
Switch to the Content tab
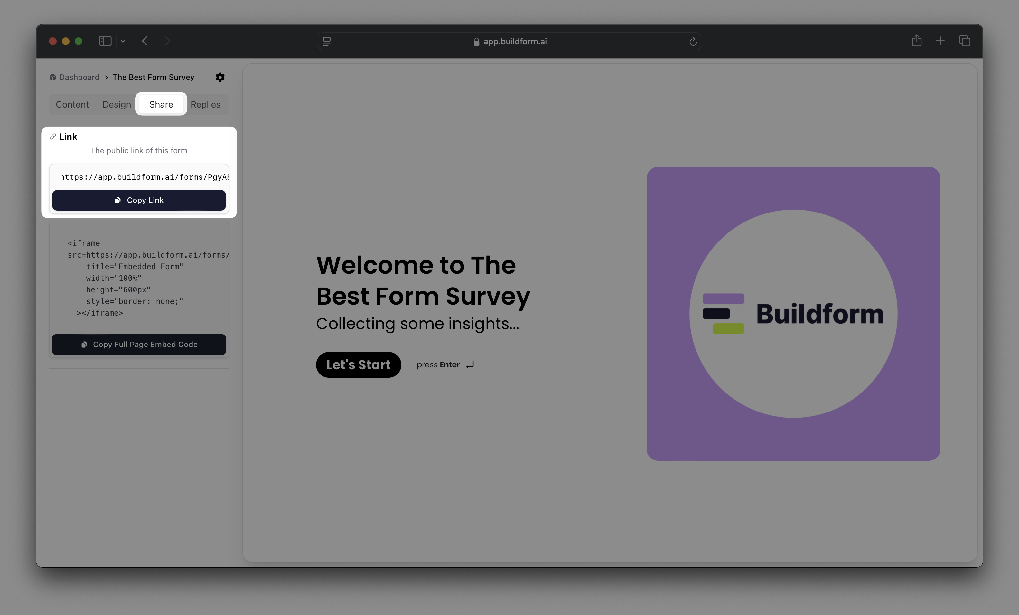72,104
